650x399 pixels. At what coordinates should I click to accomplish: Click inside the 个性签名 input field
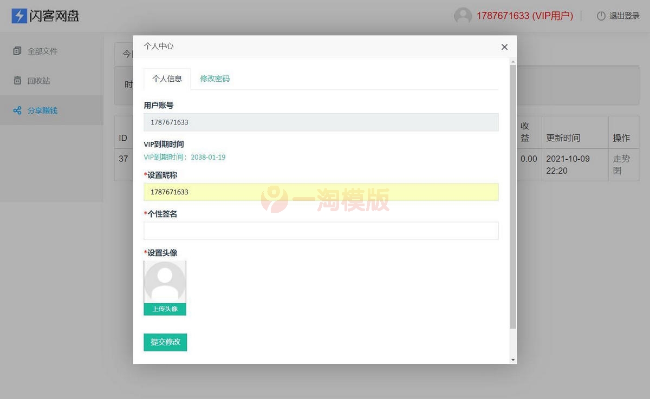tap(321, 231)
